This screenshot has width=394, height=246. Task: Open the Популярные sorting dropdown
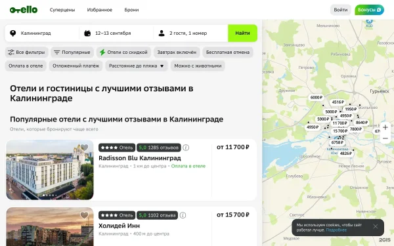[x=72, y=52]
